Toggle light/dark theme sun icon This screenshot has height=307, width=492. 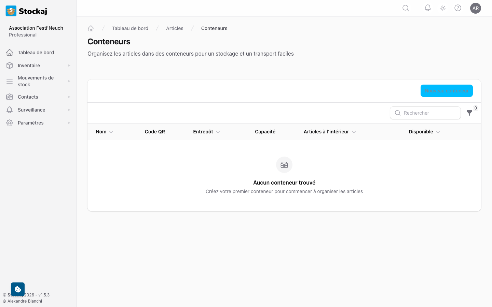[x=443, y=8]
